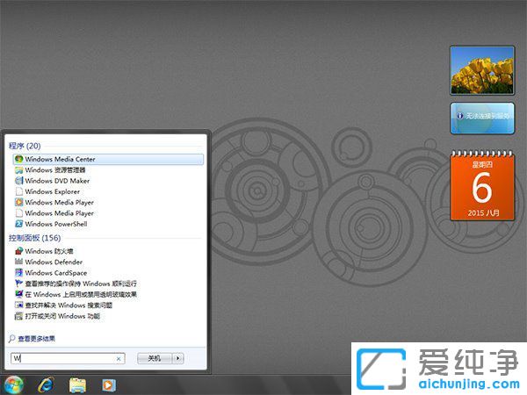Click the calendar gadget showing 6
527x395 pixels.
click(482, 185)
